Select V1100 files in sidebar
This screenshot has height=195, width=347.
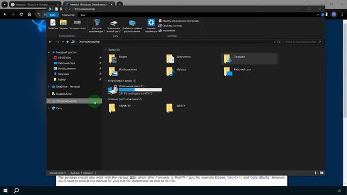pos(65,58)
